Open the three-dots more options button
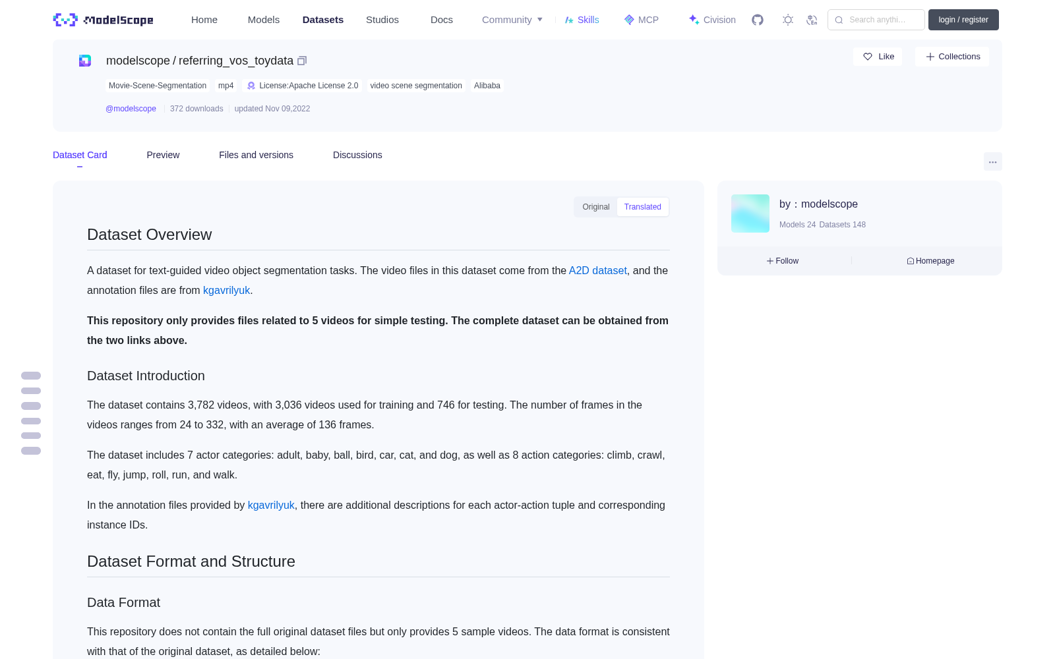 pyautogui.click(x=992, y=161)
